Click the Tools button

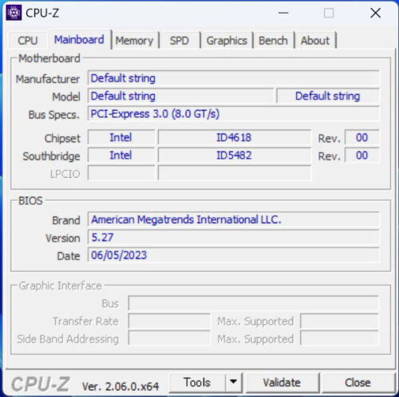coord(197,383)
